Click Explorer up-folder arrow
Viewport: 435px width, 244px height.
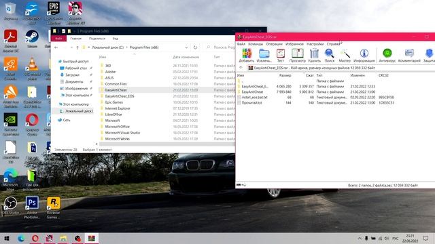[x=77, y=47]
